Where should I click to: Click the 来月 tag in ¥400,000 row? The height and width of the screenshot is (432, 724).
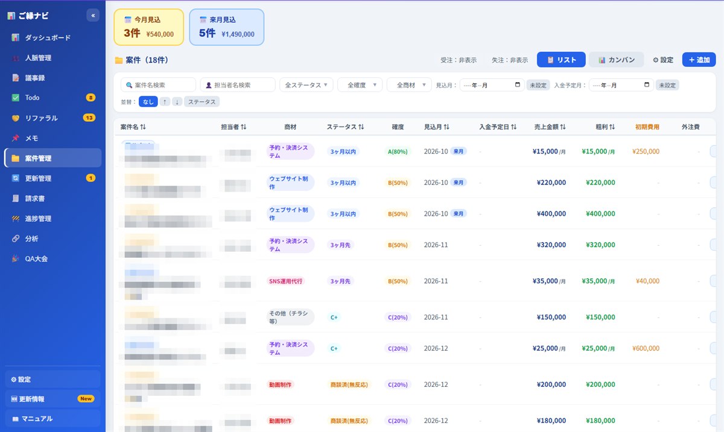(x=459, y=213)
